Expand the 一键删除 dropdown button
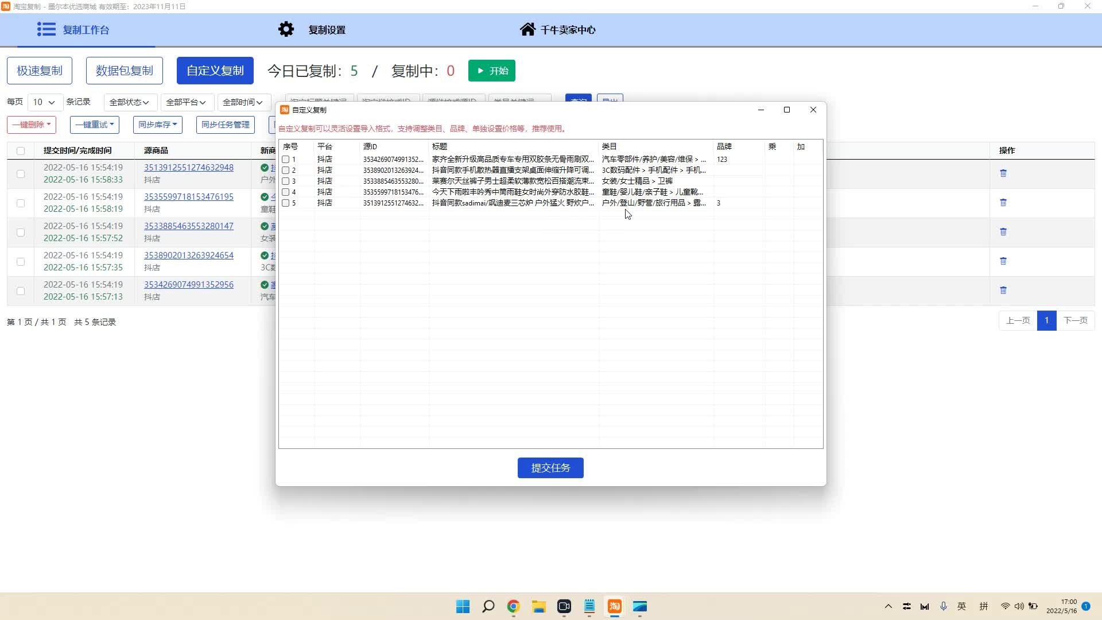The width and height of the screenshot is (1102, 620). pyautogui.click(x=32, y=125)
